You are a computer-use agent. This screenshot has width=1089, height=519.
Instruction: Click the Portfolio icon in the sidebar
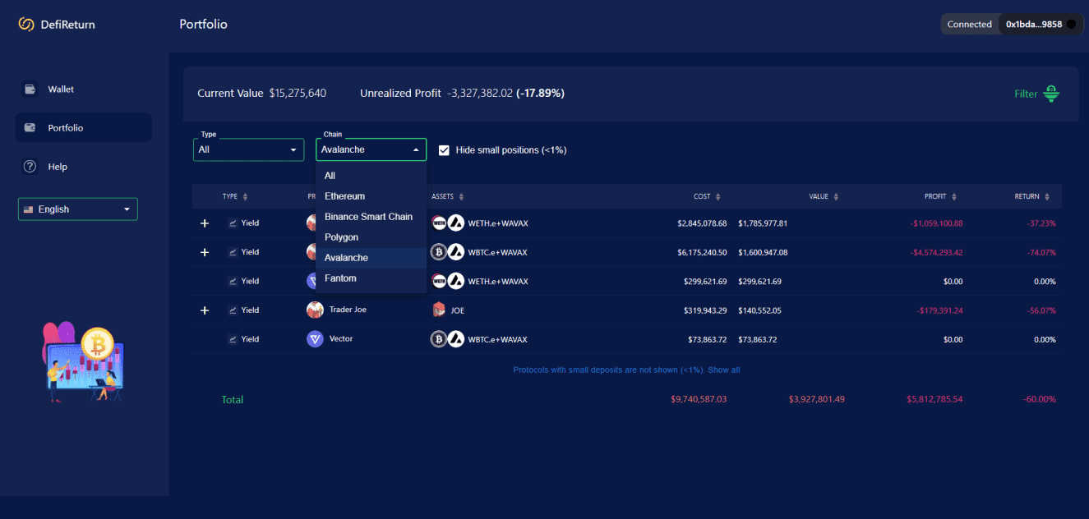(30, 127)
